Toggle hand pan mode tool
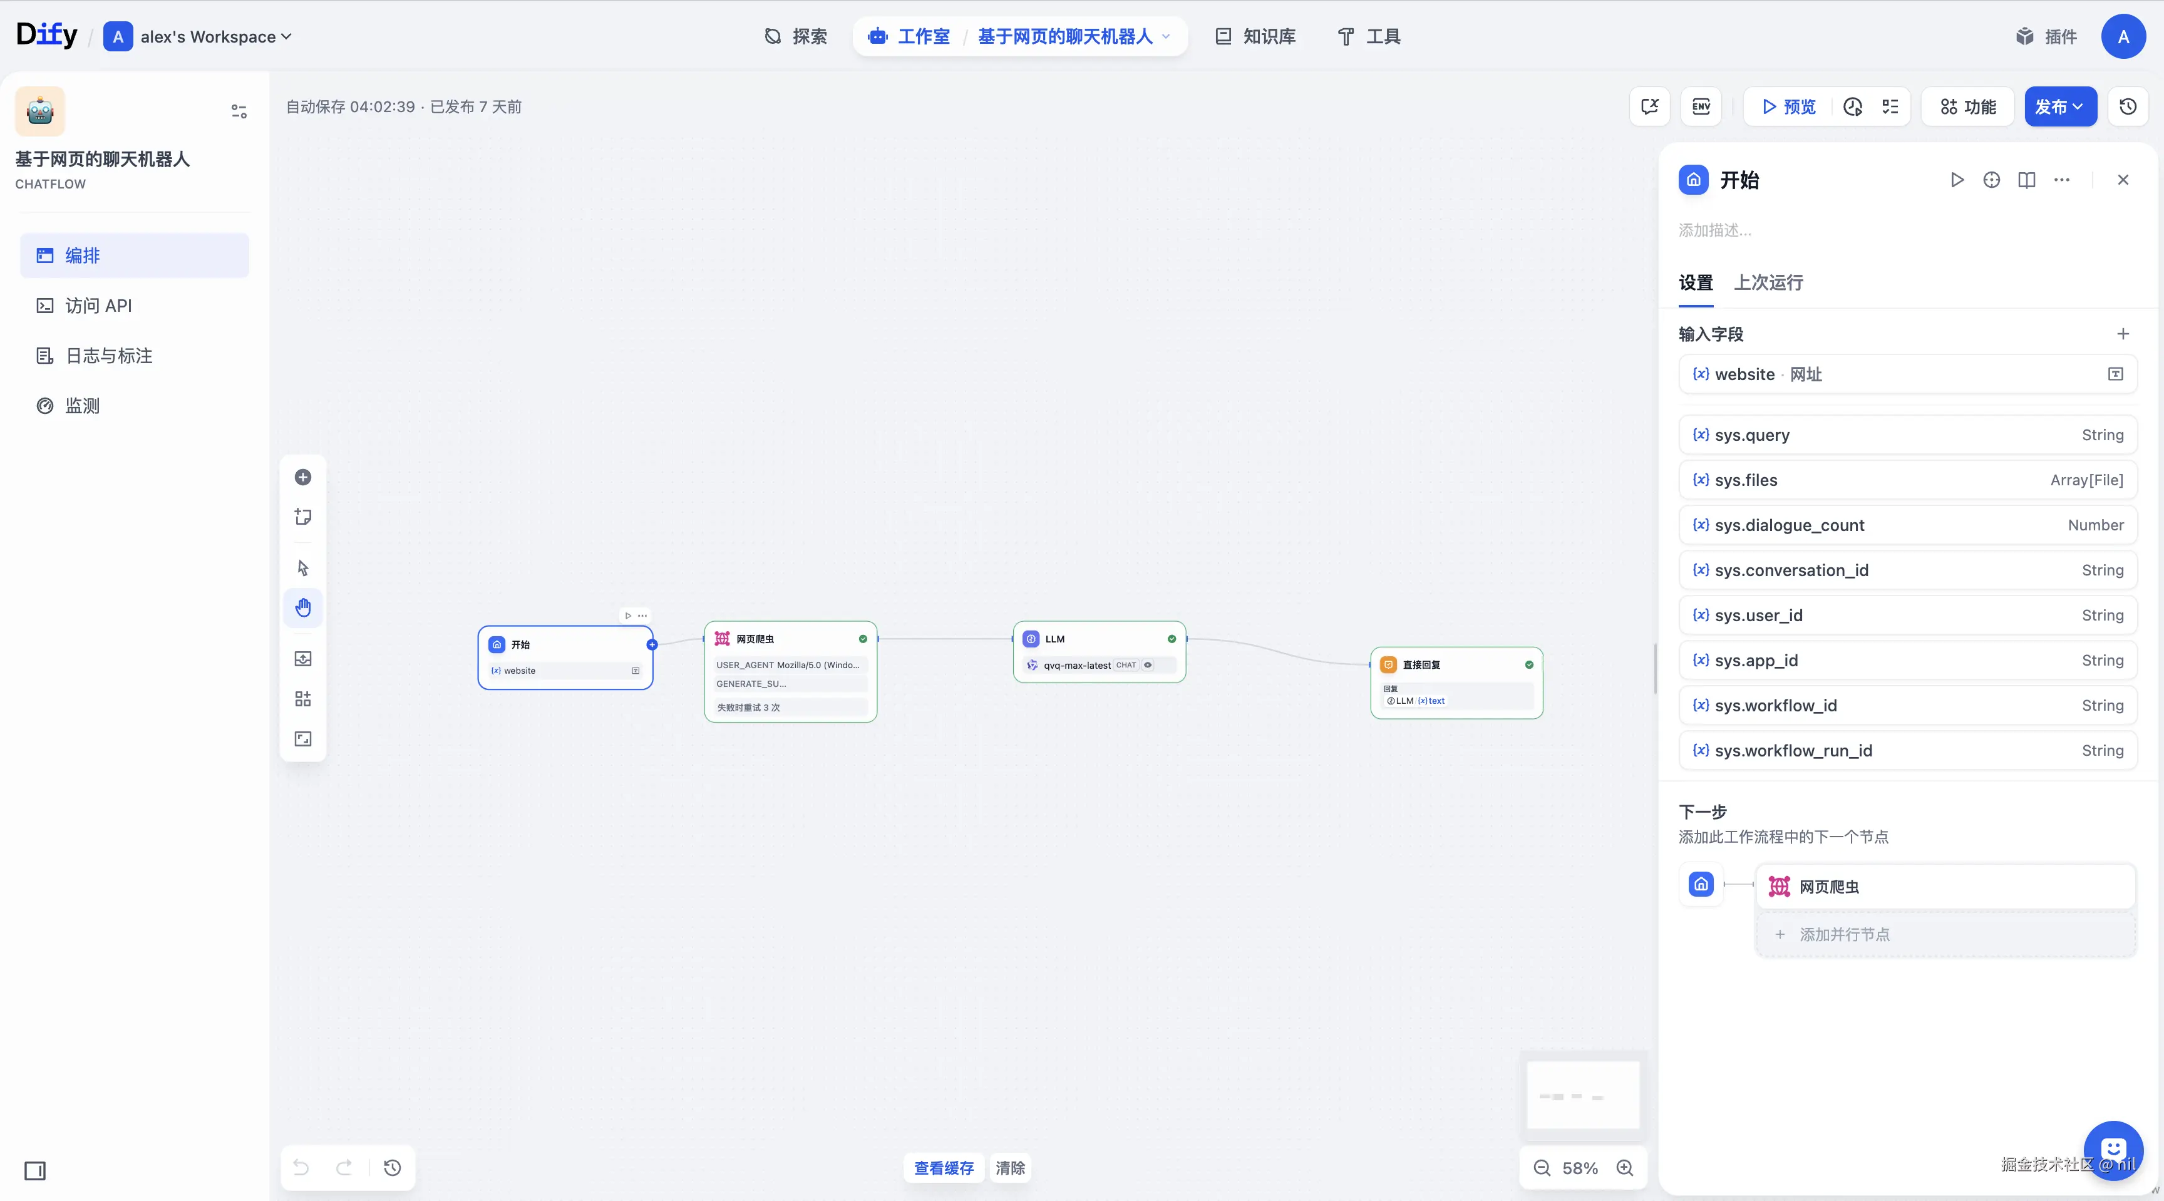Screen dimensions: 2164x1201 303,607
